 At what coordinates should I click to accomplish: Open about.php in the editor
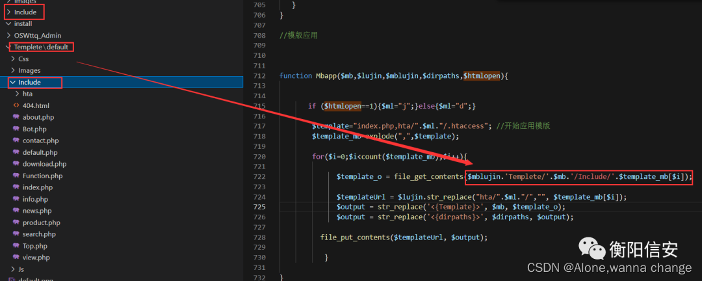click(38, 117)
